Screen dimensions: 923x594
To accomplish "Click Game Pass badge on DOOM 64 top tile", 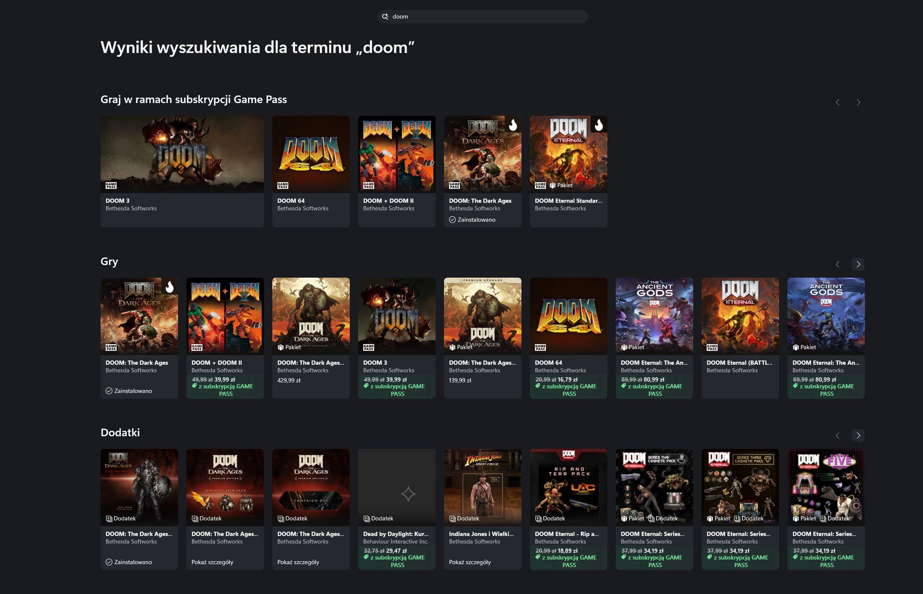I will coord(283,186).
